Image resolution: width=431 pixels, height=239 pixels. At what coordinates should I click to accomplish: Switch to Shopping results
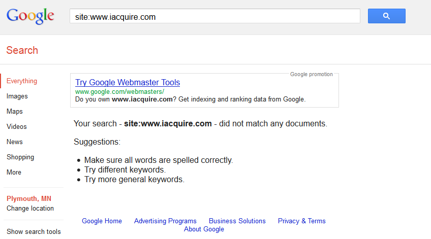click(20, 157)
